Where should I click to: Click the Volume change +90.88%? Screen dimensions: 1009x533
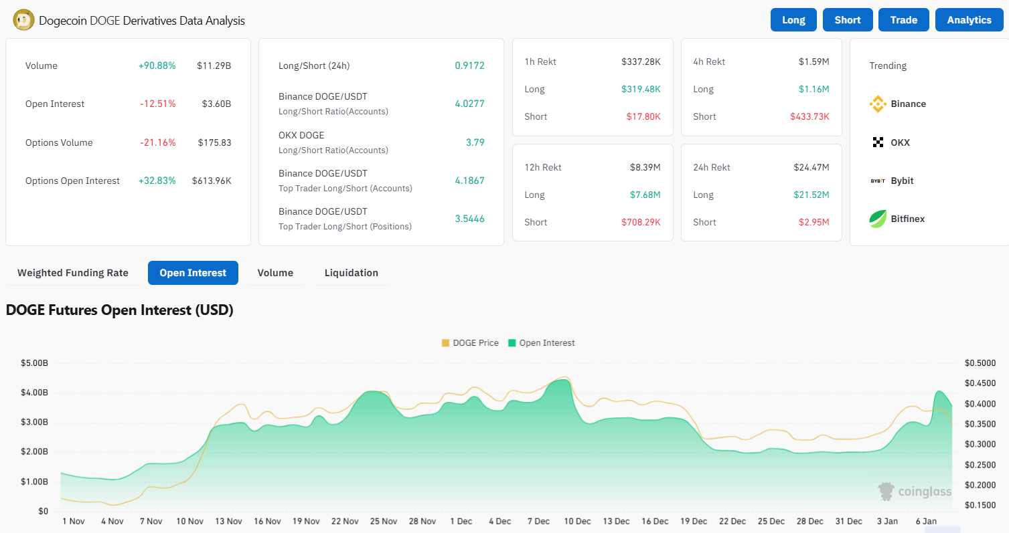point(157,66)
